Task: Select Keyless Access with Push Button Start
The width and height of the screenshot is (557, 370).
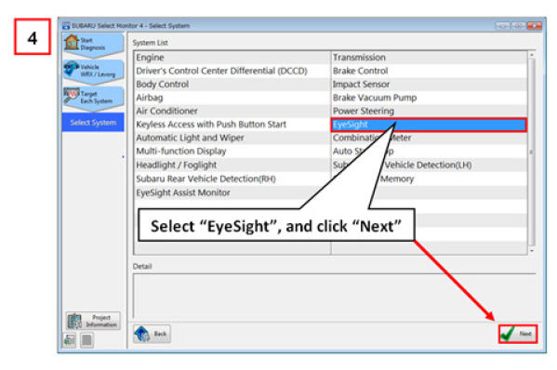Action: 232,125
